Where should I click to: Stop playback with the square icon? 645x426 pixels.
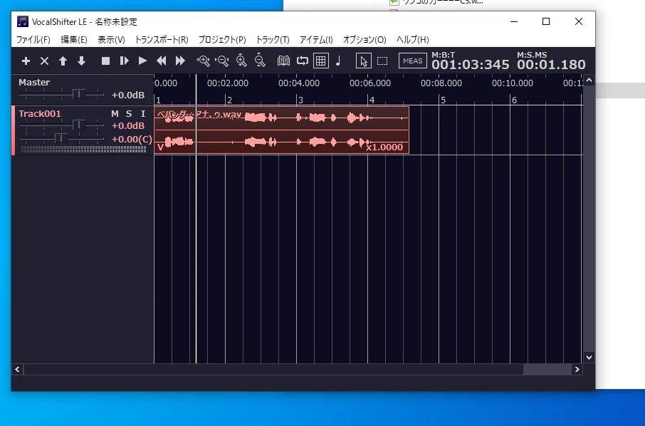coord(105,61)
